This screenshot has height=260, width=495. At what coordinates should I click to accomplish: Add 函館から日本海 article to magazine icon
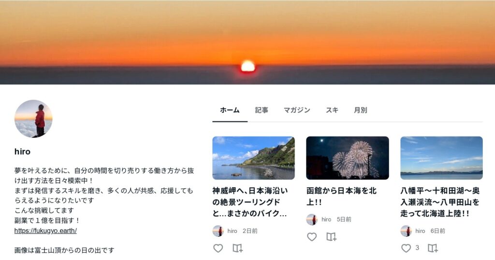pyautogui.click(x=331, y=237)
